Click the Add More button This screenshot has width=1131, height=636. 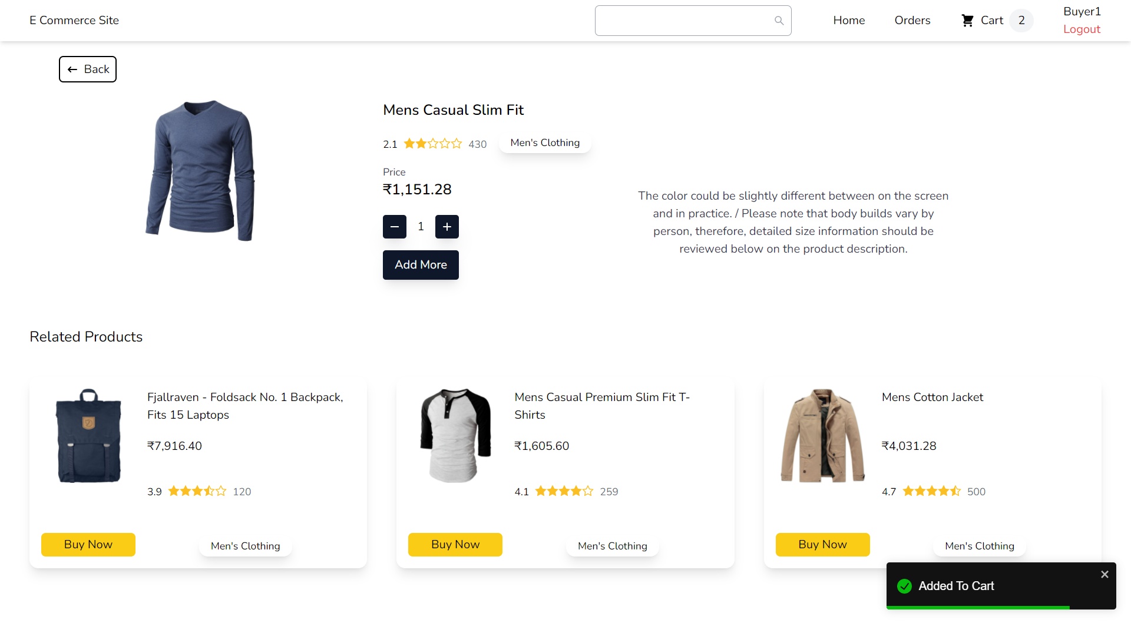421,265
